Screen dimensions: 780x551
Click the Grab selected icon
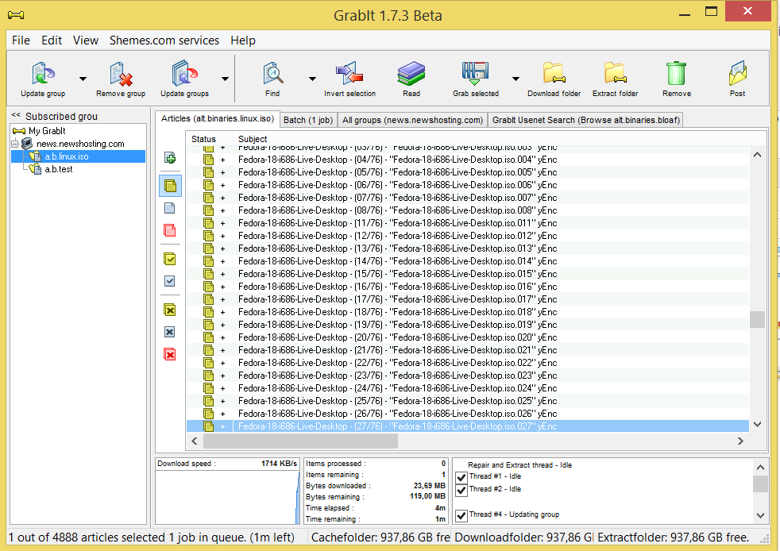tap(475, 74)
